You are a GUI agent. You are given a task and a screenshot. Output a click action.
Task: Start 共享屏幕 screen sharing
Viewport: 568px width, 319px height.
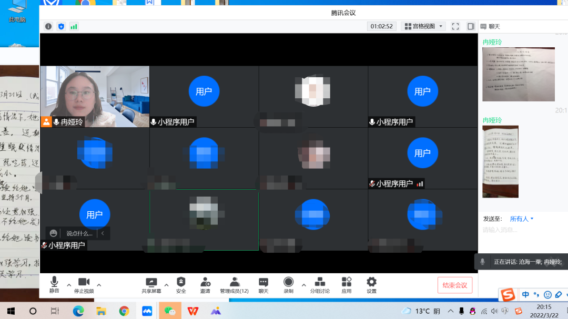pyautogui.click(x=151, y=285)
